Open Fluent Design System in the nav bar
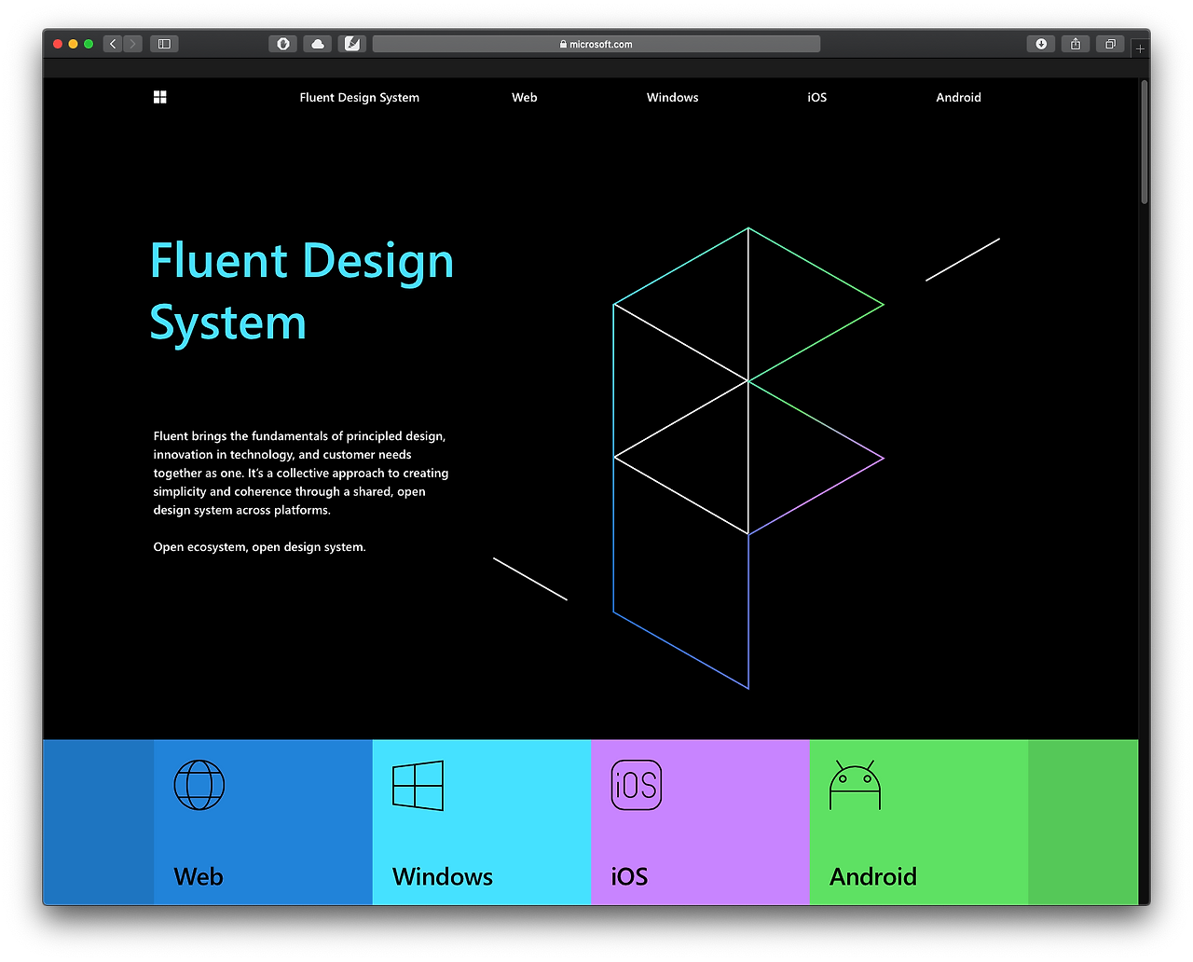The height and width of the screenshot is (962, 1193). click(359, 97)
